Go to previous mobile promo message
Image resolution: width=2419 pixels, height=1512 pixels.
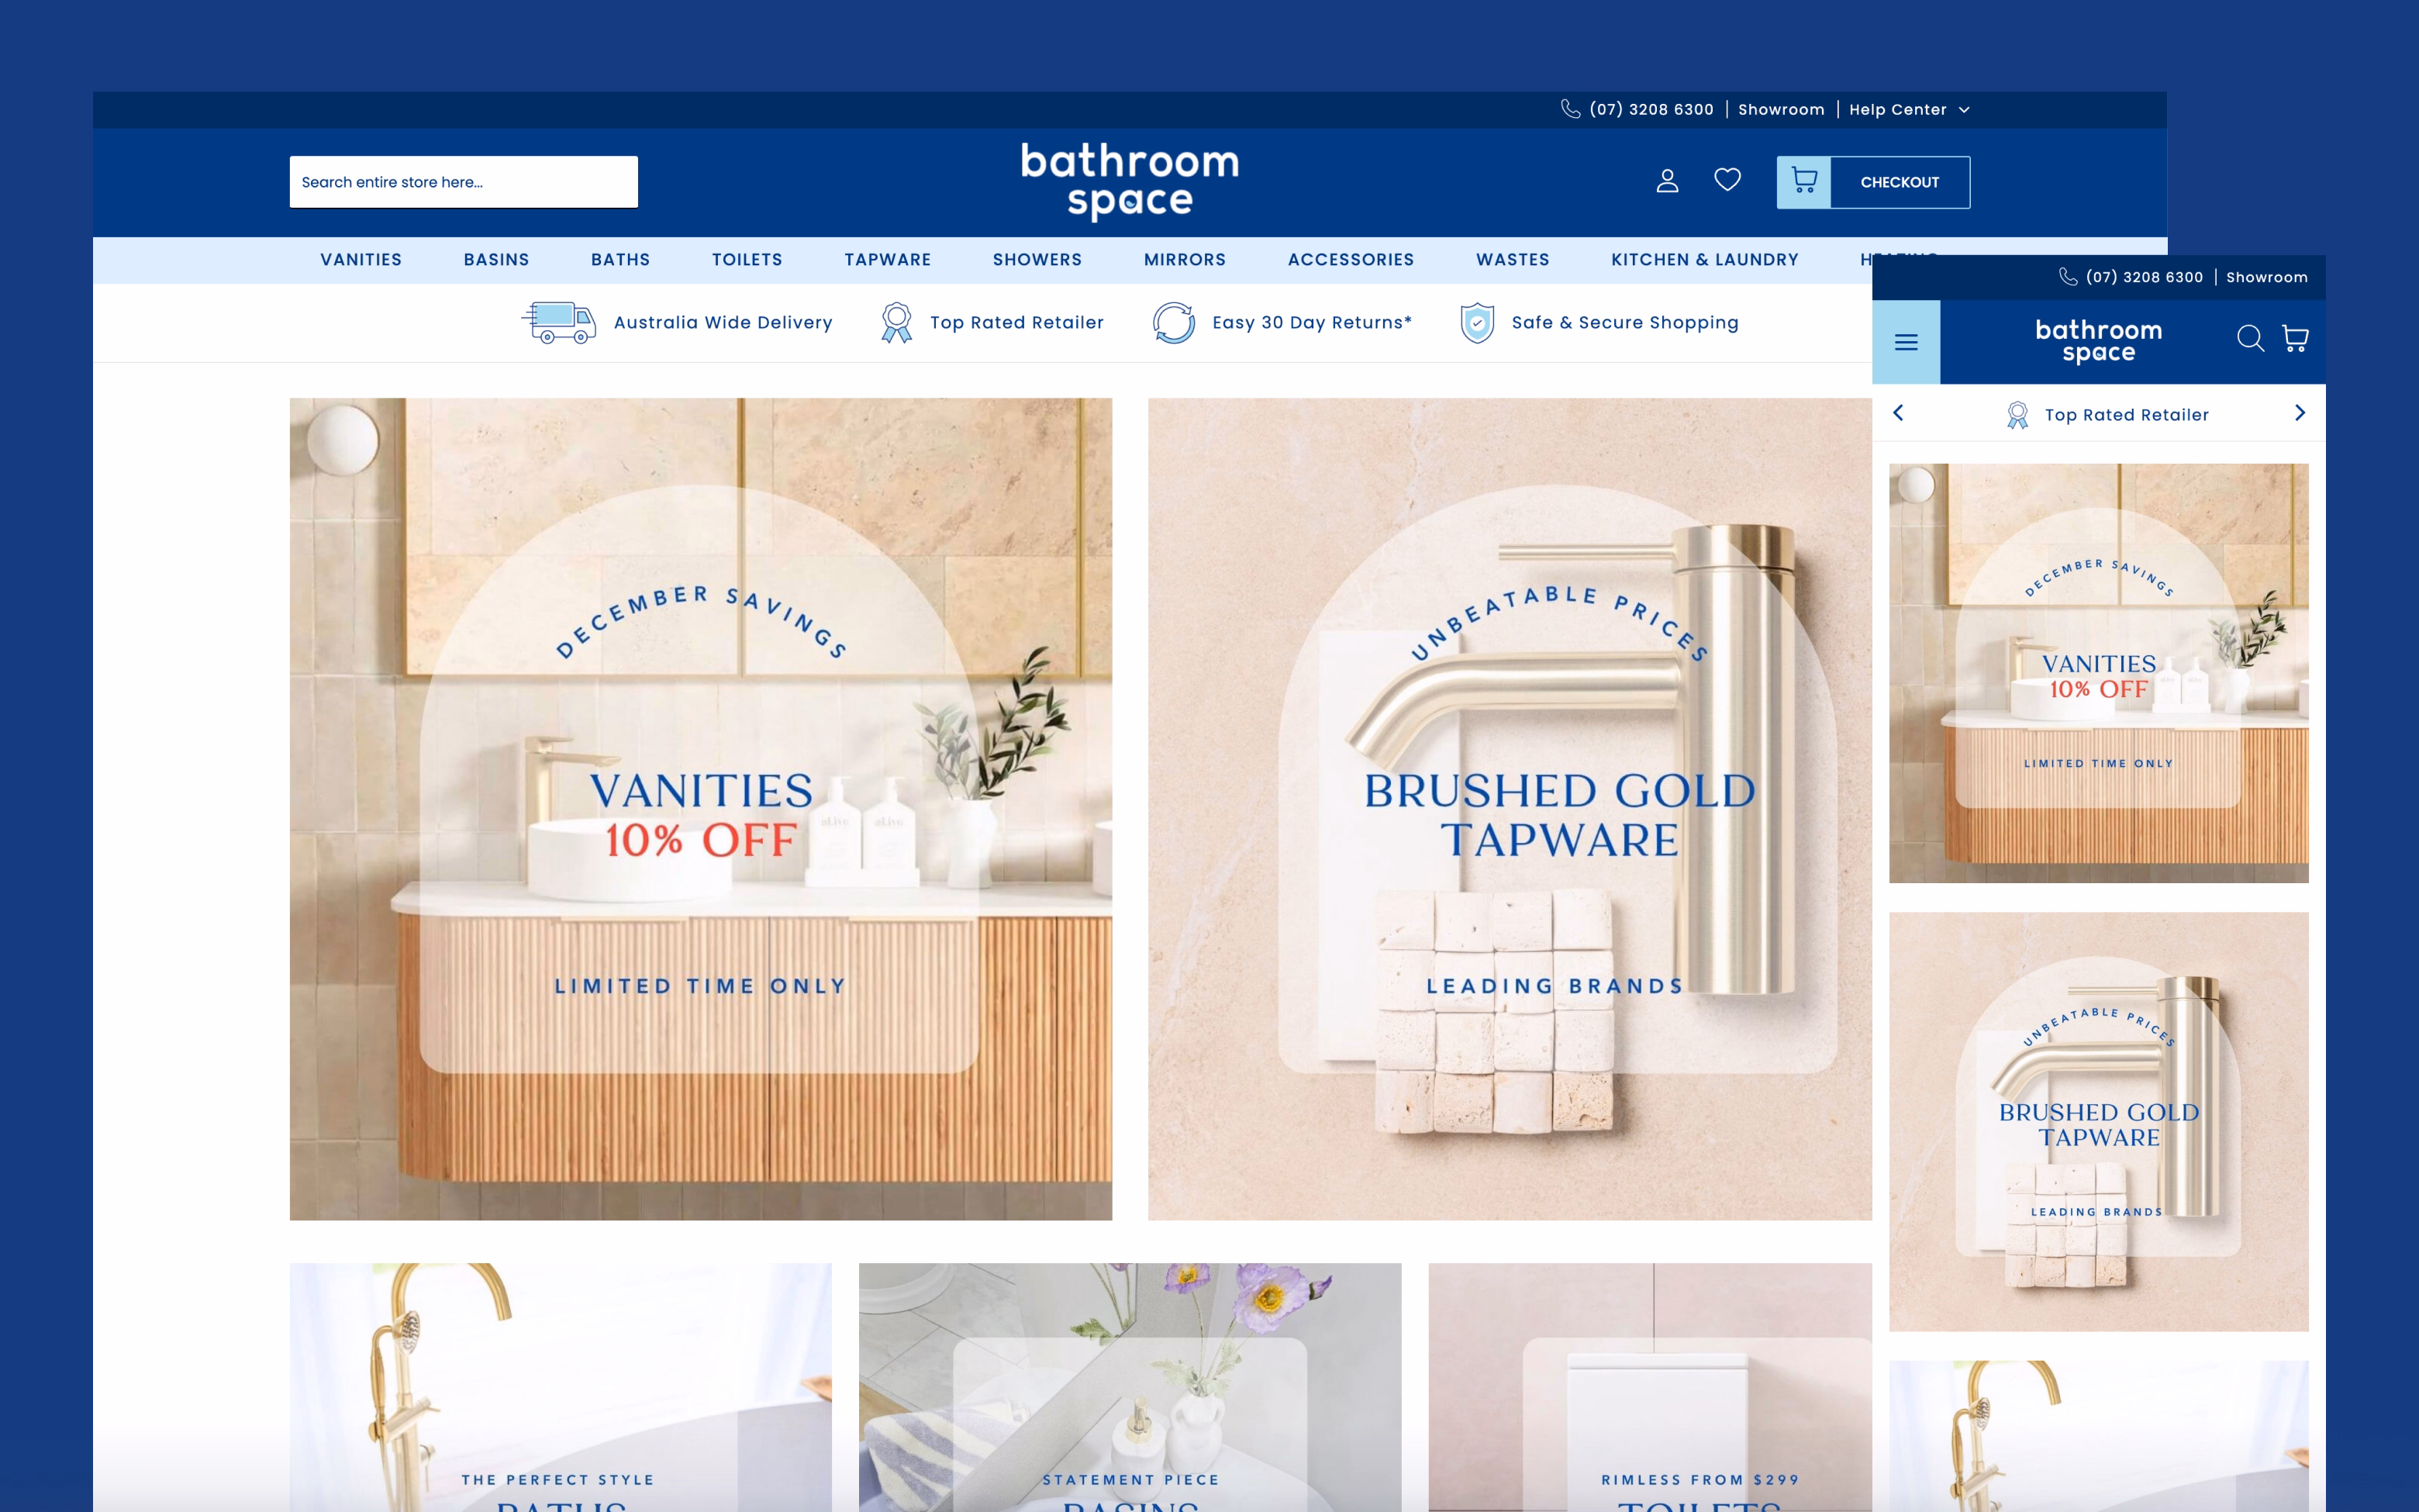point(1898,413)
